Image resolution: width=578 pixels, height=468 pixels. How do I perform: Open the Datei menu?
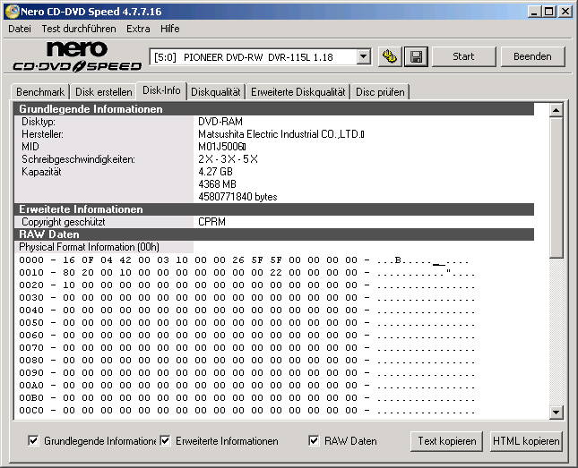20,29
